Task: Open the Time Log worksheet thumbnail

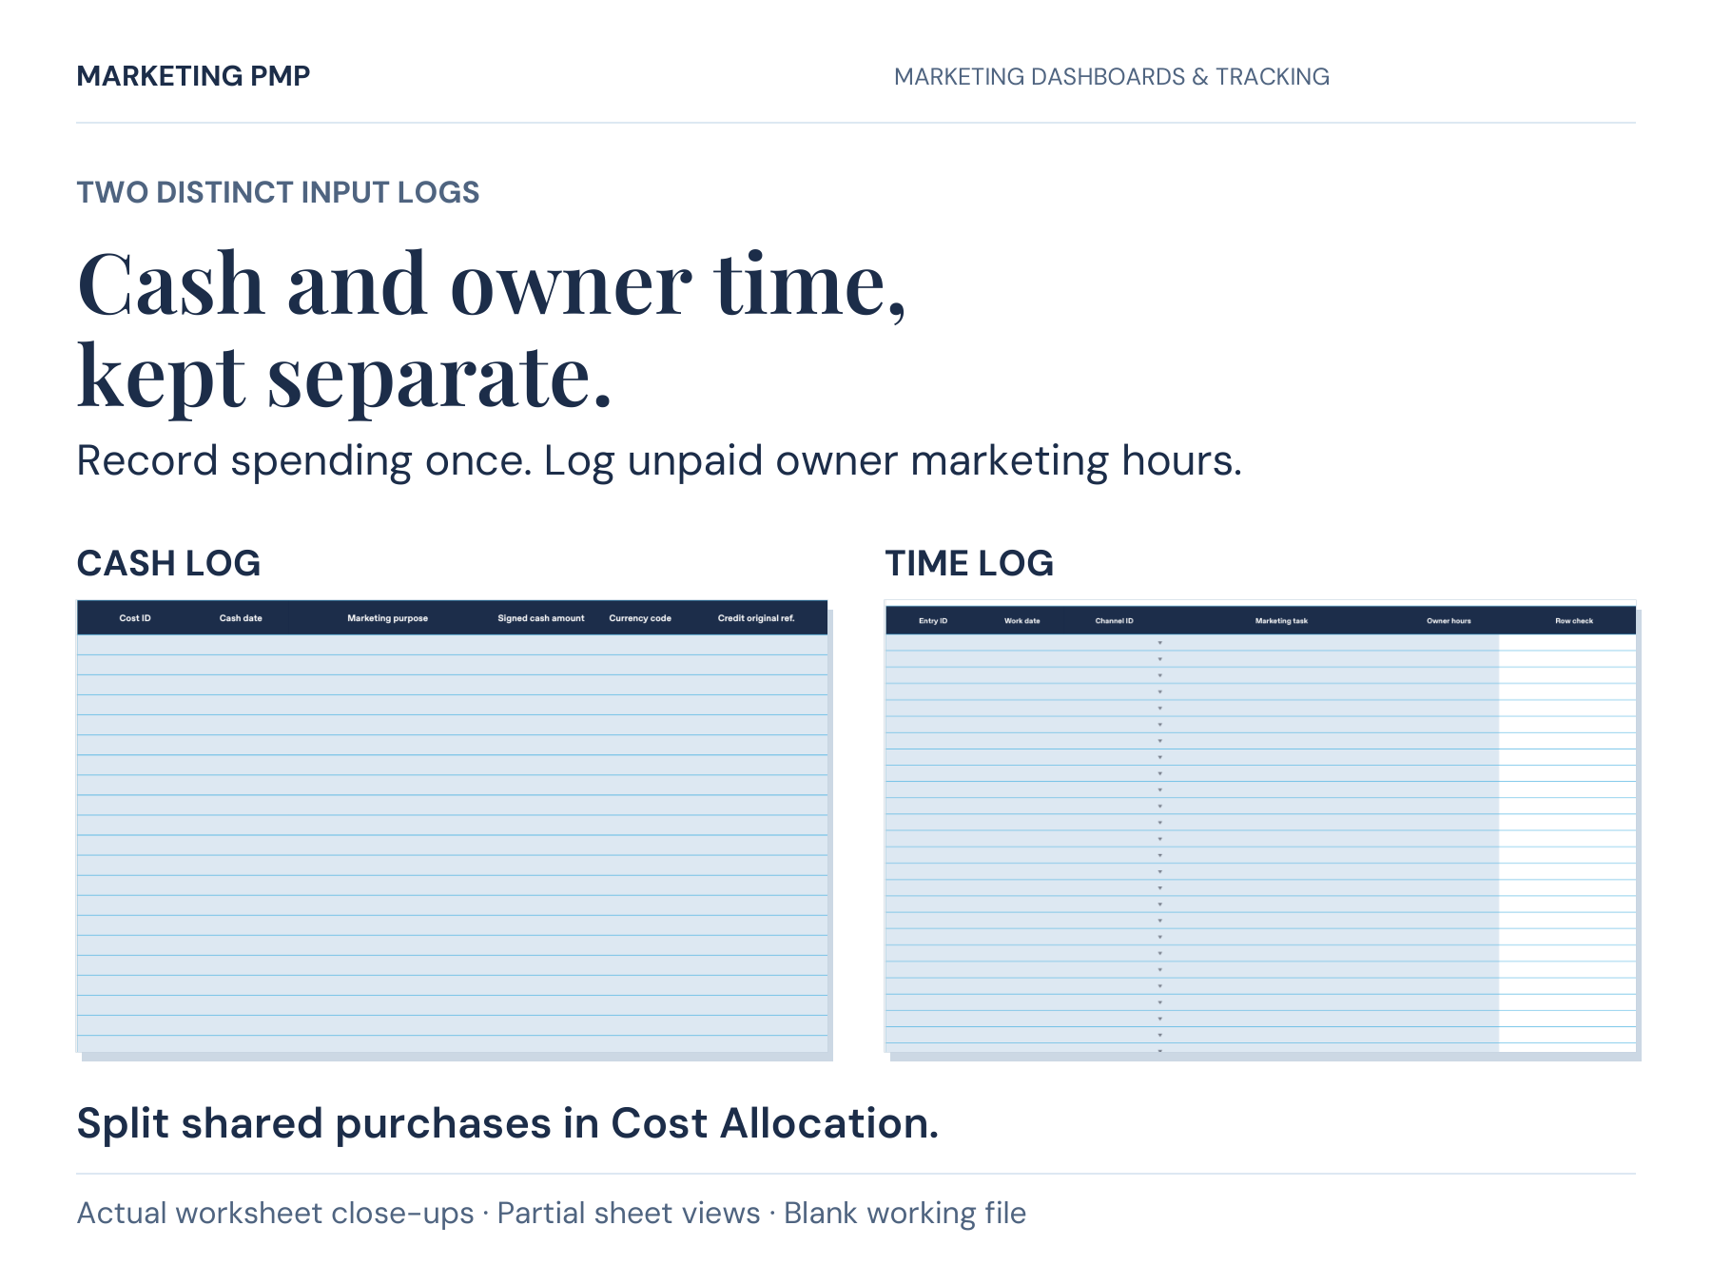Action: (x=1260, y=827)
